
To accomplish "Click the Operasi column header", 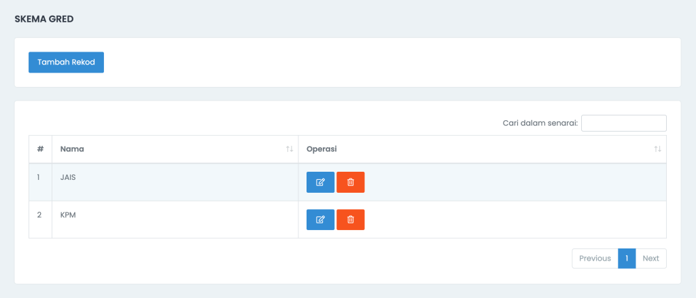I will coord(482,149).
